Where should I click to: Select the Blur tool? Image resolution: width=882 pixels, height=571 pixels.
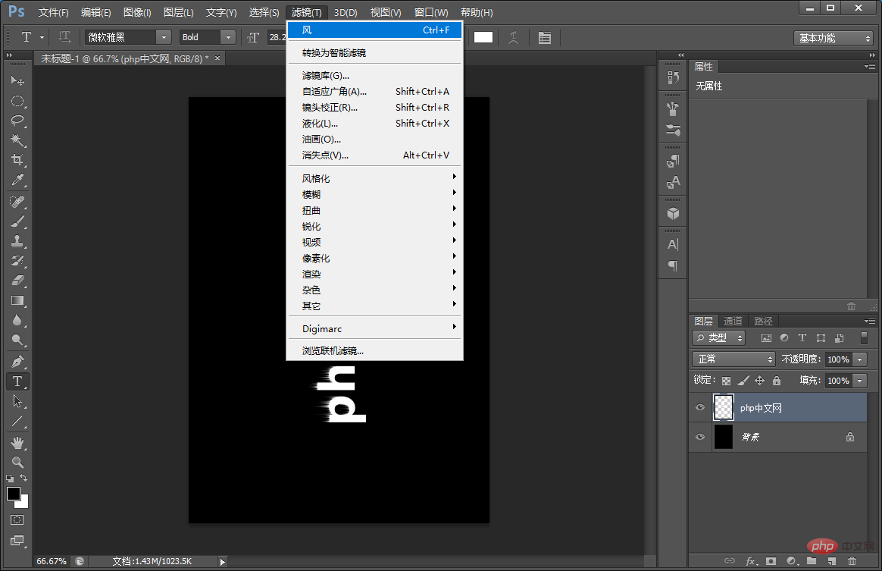pyautogui.click(x=17, y=320)
